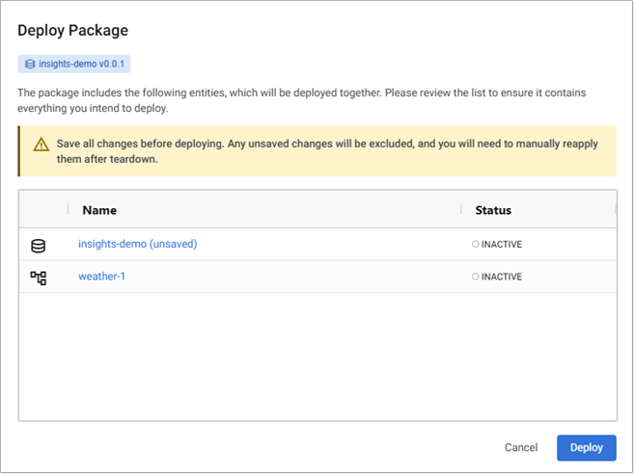This screenshot has height=475, width=635.
Task: Click the status circle in the weather-1 row
Action: click(x=476, y=277)
